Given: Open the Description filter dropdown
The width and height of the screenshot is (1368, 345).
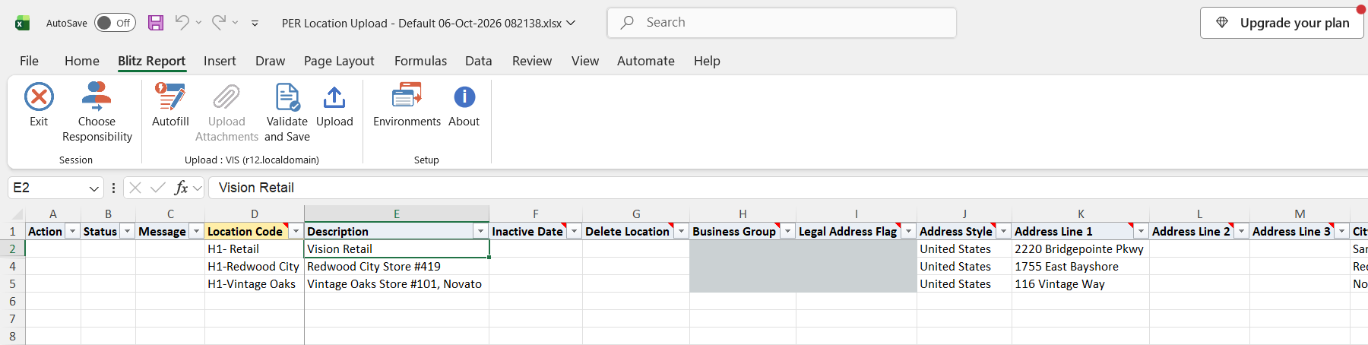Looking at the screenshot, I should pyautogui.click(x=480, y=231).
